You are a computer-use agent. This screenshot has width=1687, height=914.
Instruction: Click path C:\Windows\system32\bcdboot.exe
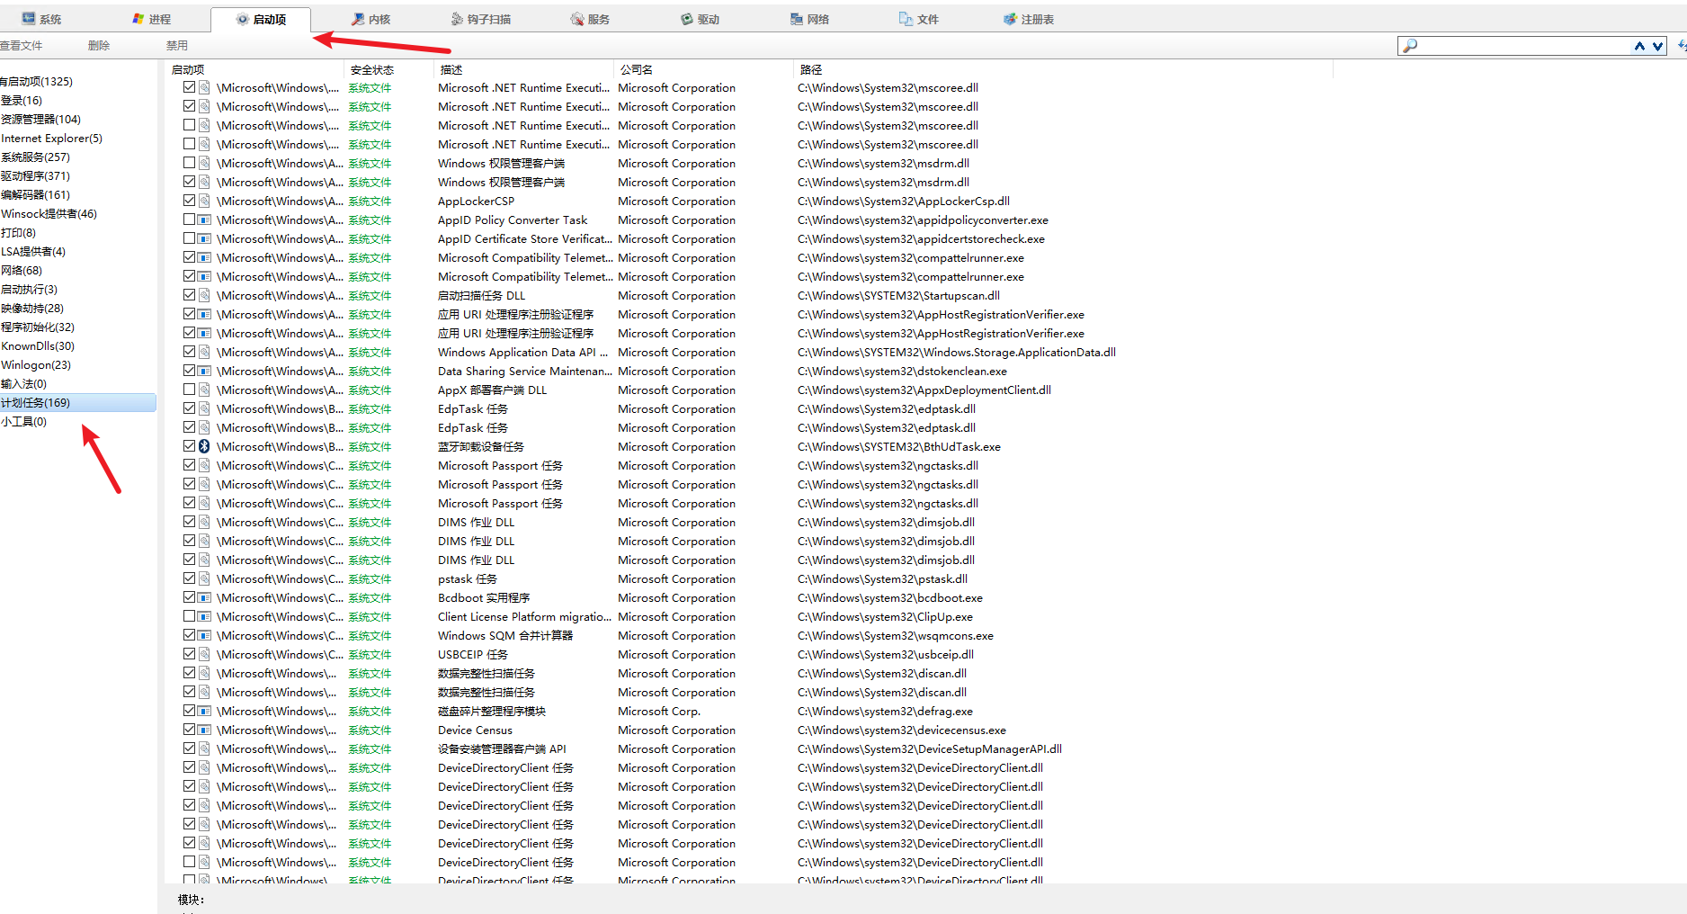pyautogui.click(x=890, y=597)
